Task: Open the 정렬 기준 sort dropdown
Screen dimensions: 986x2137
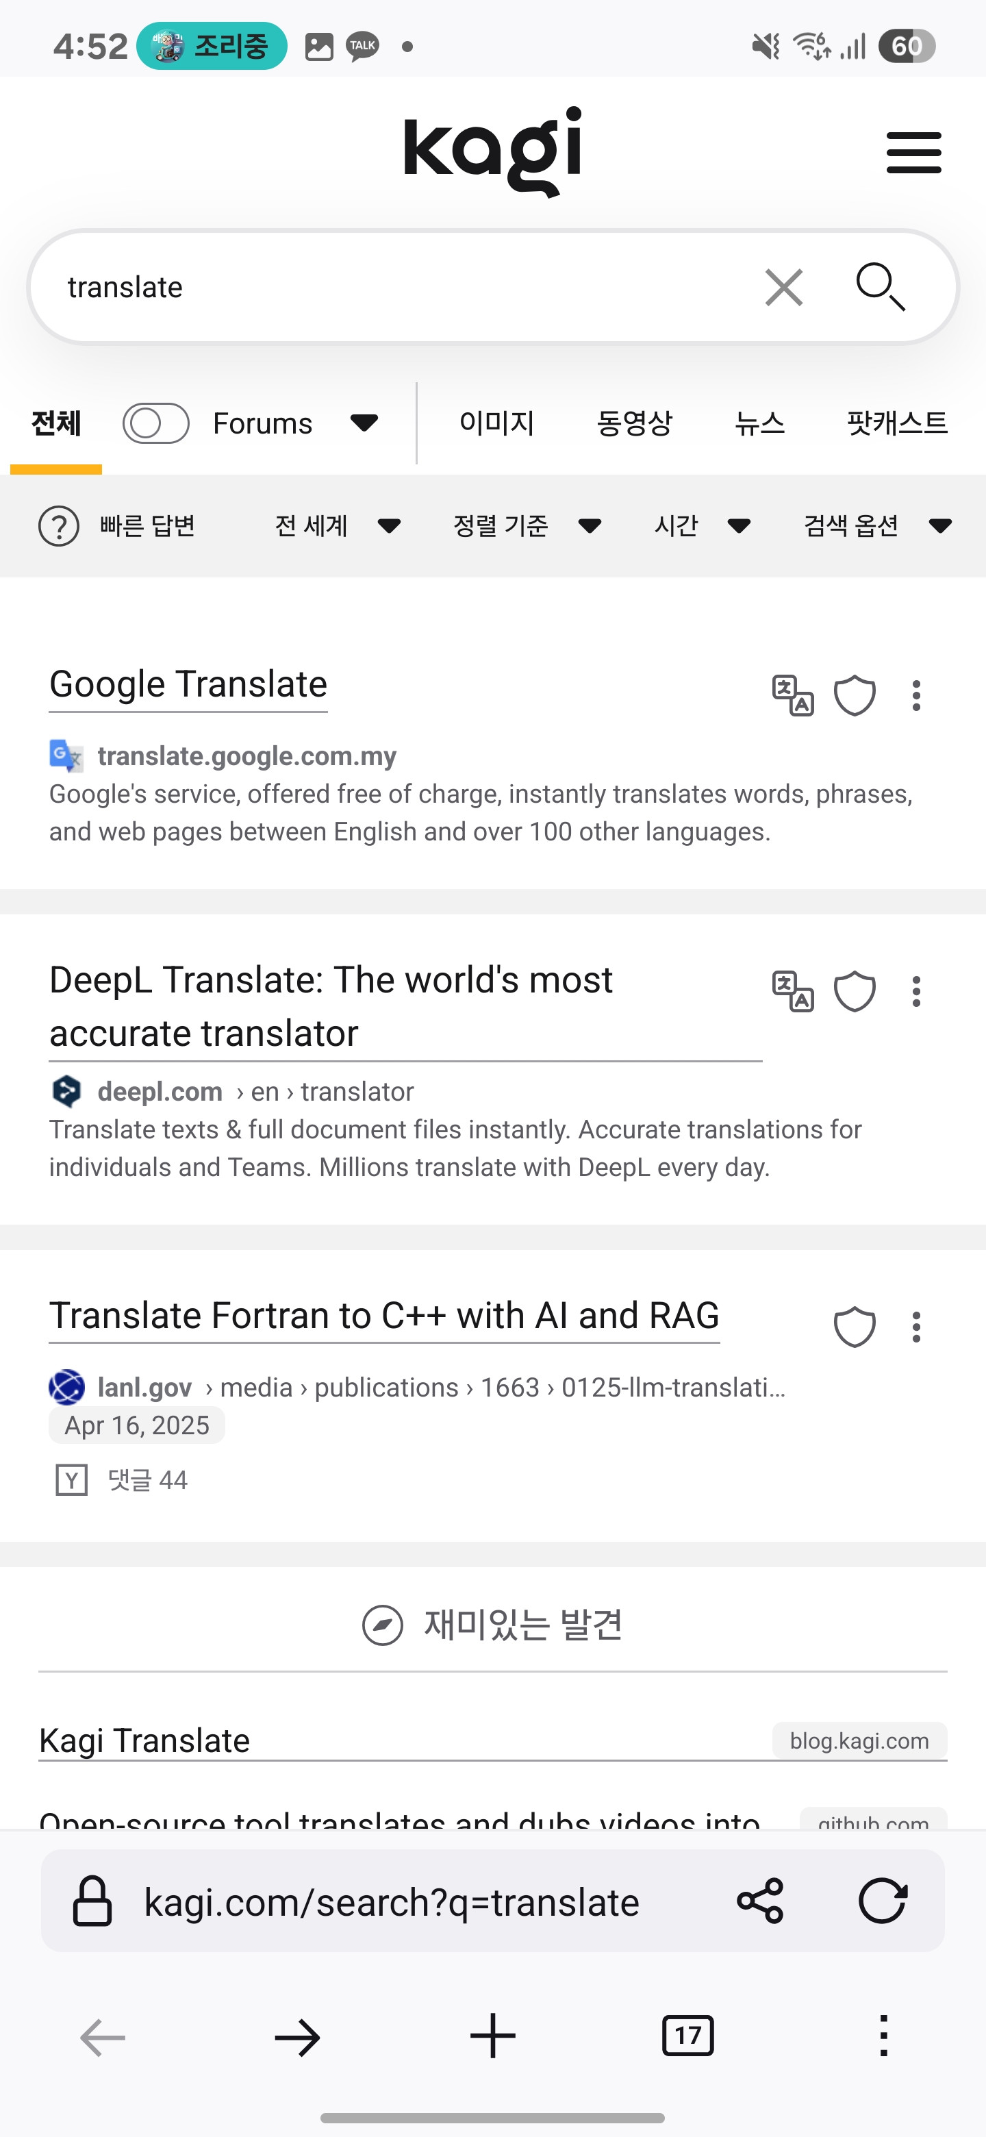Action: 527,526
